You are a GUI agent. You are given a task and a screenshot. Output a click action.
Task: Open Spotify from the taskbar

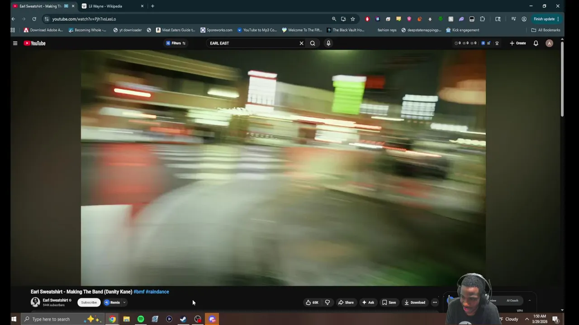pyautogui.click(x=141, y=319)
